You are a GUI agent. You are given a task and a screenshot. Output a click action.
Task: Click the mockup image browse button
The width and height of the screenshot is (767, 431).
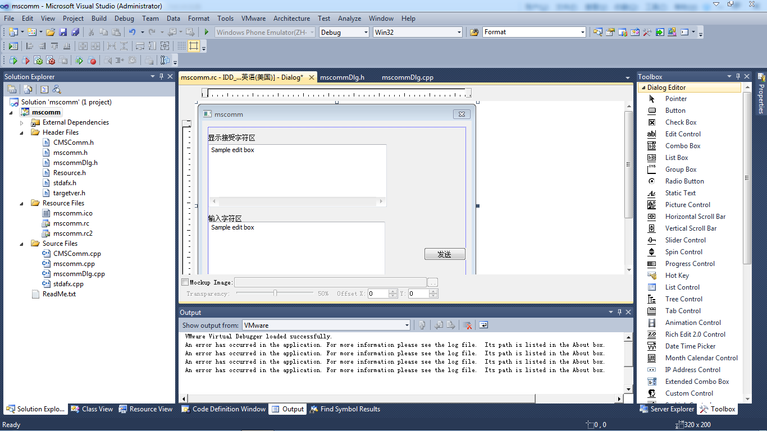pos(432,282)
